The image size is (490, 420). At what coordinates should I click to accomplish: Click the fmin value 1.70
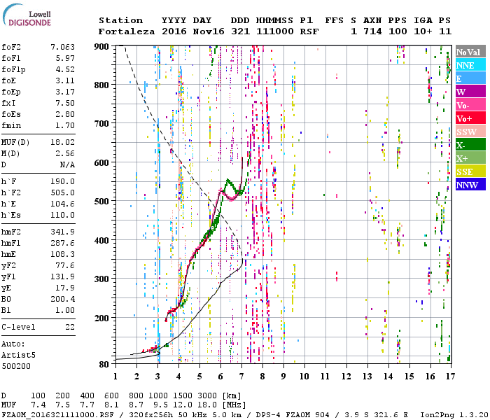(65, 125)
